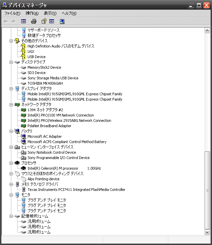This screenshot has width=212, height=245.
Task: Click the vertical scrollbar thumb
Action: tap(207, 190)
